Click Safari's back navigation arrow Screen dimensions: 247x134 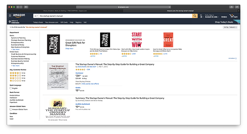click(18, 7)
